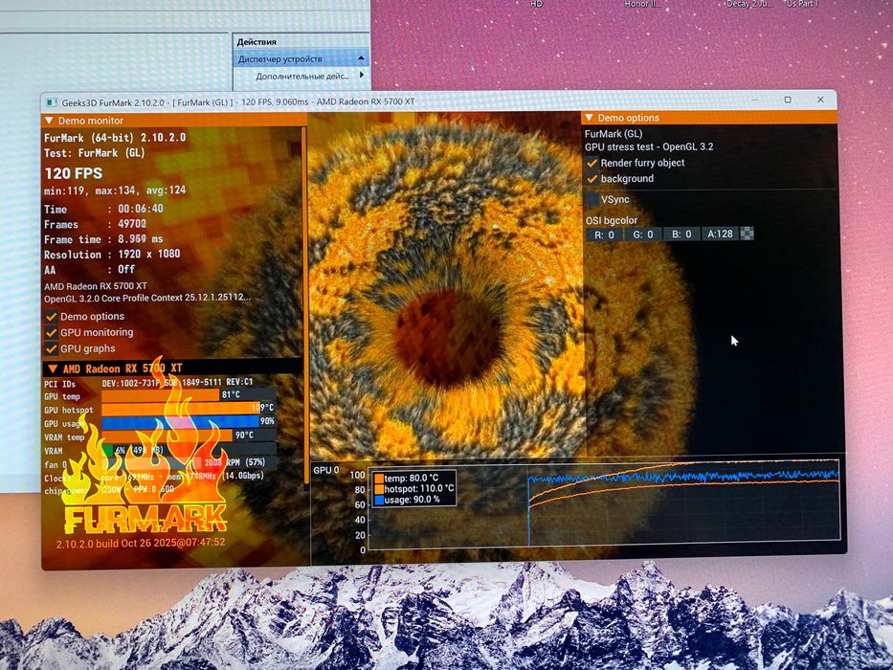The height and width of the screenshot is (670, 893).
Task: Uncheck the GPU graphs checkbox
Action: coord(52,348)
